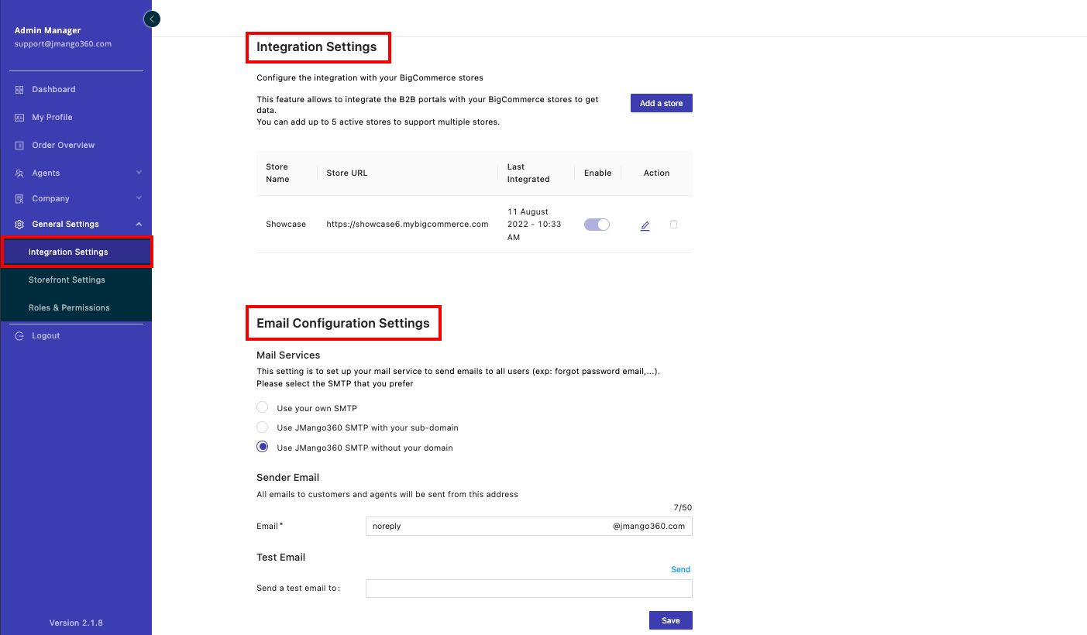Click the test email address field

(x=528, y=589)
